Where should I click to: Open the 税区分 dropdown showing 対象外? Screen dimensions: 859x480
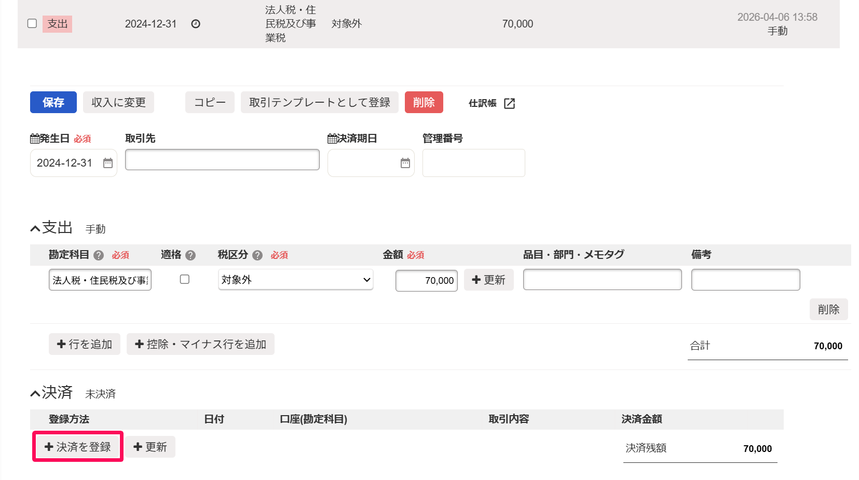pos(296,280)
